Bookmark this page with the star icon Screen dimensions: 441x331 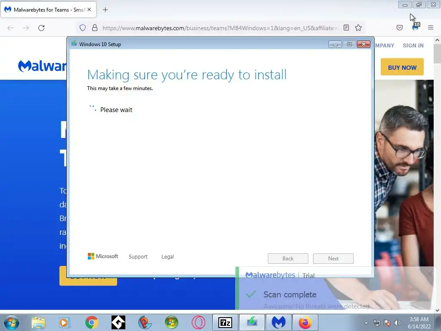click(x=358, y=28)
